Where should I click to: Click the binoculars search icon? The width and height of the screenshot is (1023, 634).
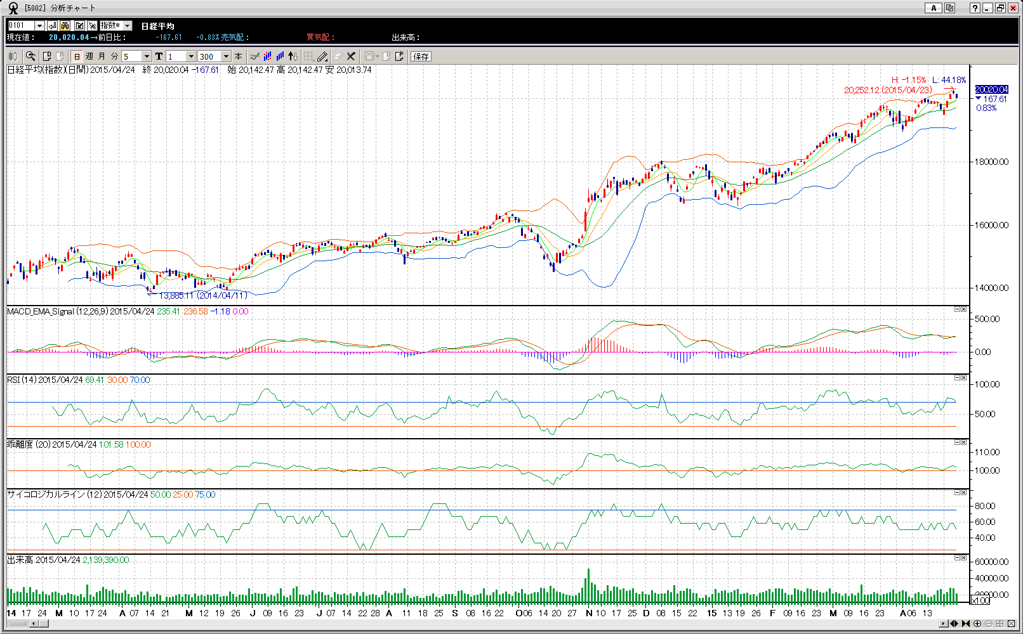click(65, 25)
